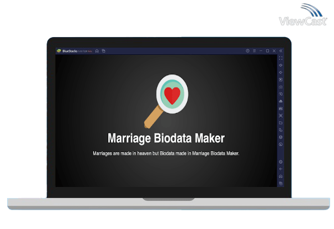Decrease volume using sidebar speaker icon
This screenshot has width=334, height=229.
click(281, 72)
